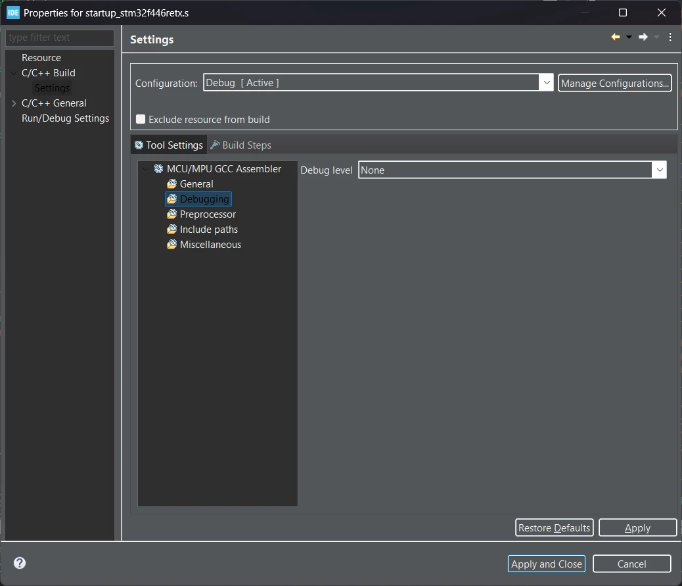The image size is (682, 586).
Task: Collapse the MCU/MPU GCC Assembler node
Action: pyautogui.click(x=146, y=169)
